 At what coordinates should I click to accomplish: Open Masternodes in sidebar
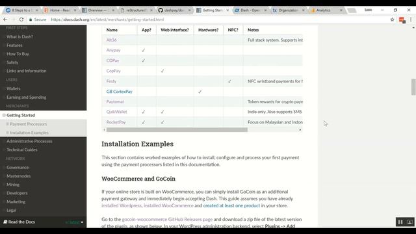pyautogui.click(x=19, y=175)
